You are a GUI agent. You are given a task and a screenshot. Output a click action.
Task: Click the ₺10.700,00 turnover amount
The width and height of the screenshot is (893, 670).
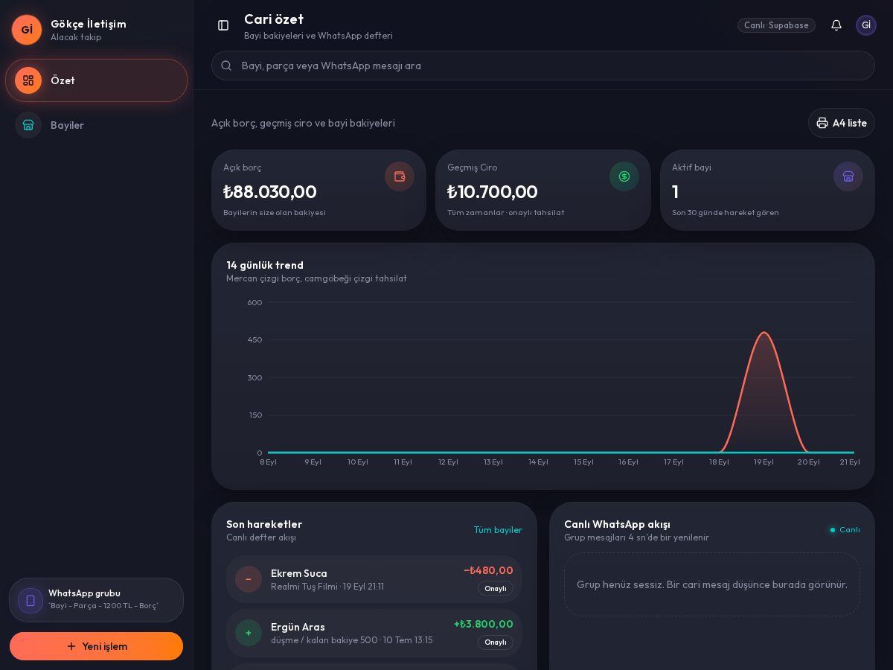click(x=493, y=191)
